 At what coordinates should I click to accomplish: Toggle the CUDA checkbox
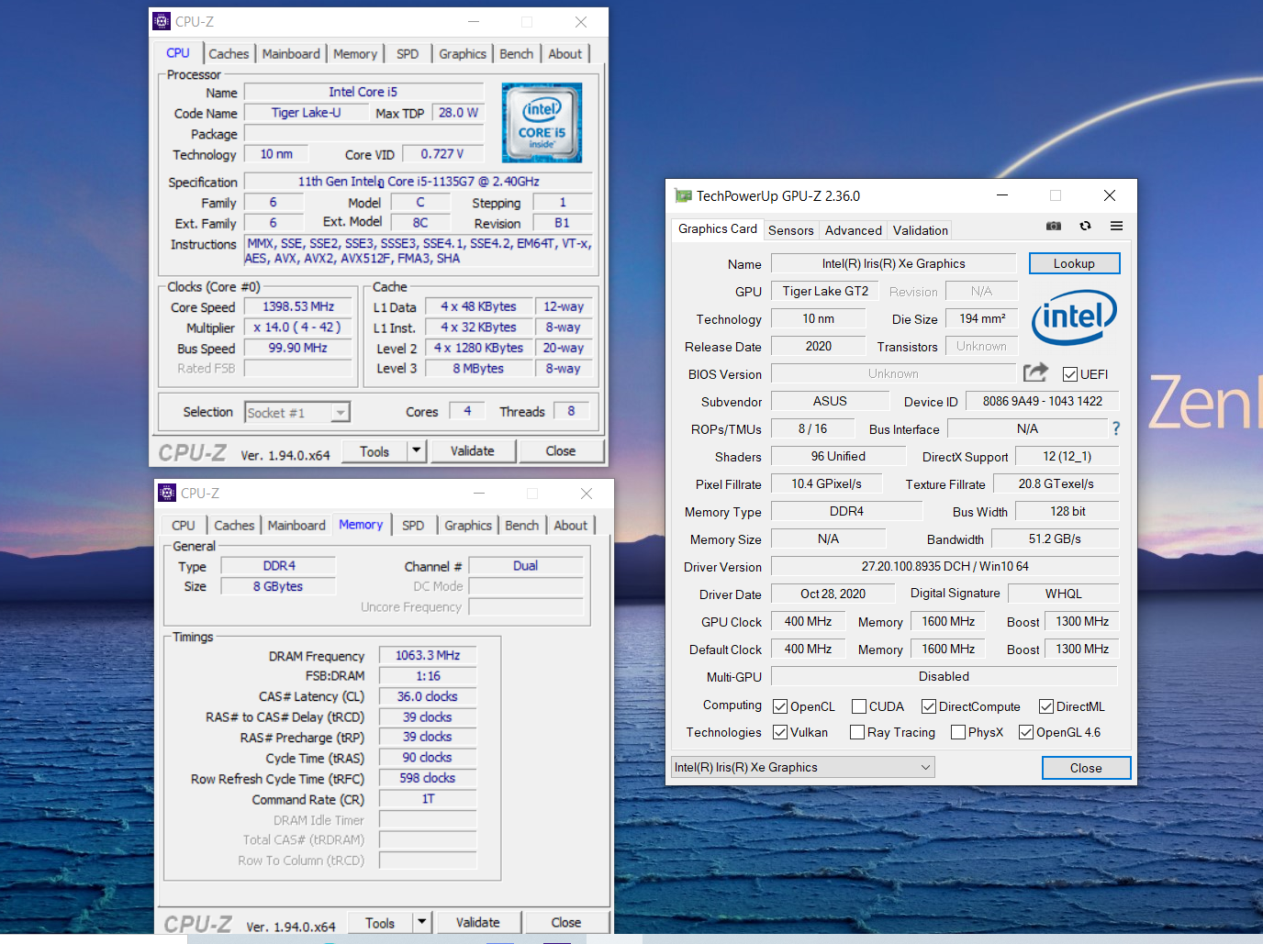859,706
